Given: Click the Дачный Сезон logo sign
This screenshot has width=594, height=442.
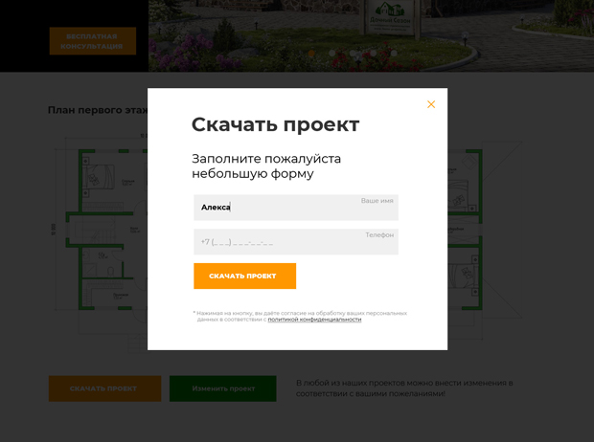Looking at the screenshot, I should [390, 17].
